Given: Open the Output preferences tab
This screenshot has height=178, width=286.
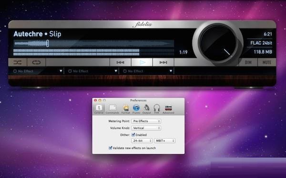Looking at the screenshot, I should click(x=146, y=109).
